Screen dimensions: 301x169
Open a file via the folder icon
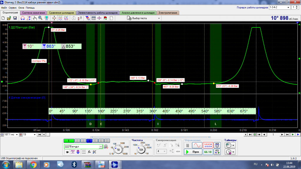9,18
